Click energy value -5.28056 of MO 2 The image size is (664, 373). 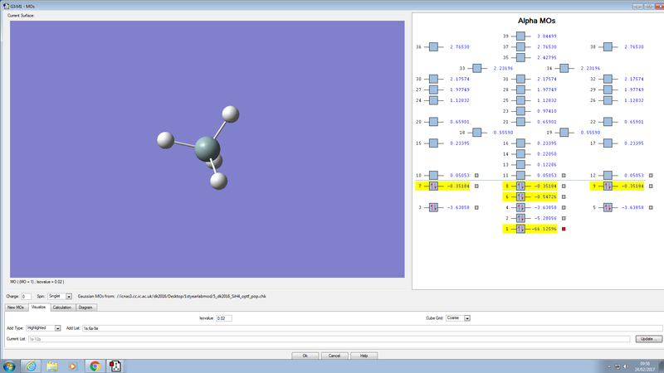(545, 218)
